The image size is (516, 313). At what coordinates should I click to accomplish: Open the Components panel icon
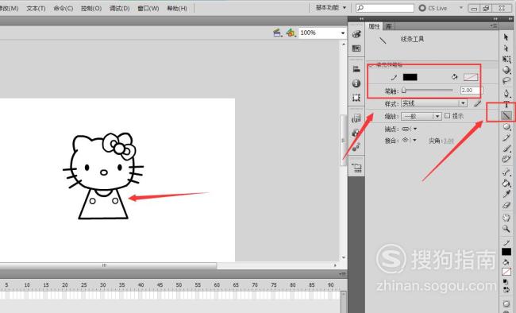point(356,133)
